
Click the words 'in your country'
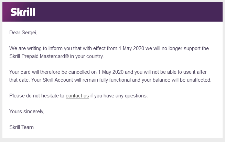[86, 56]
